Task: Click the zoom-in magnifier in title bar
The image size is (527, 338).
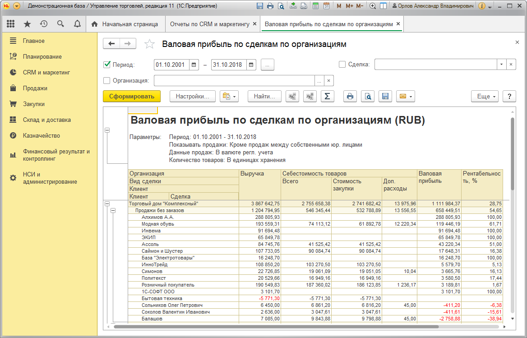Action: (x=372, y=6)
